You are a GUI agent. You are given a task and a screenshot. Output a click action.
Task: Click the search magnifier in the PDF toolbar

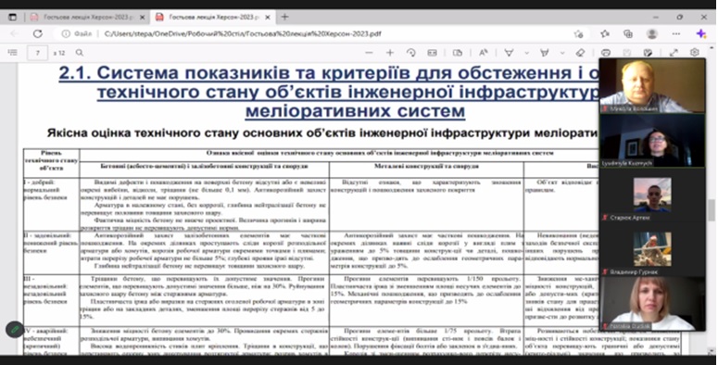[x=80, y=53]
